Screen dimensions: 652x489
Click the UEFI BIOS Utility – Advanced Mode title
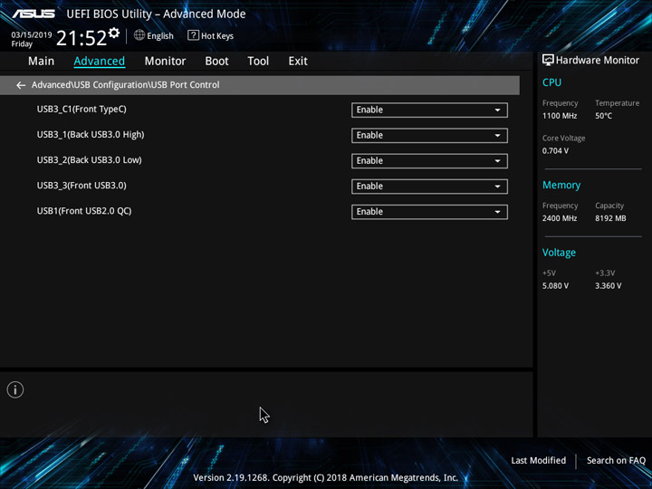[156, 14]
